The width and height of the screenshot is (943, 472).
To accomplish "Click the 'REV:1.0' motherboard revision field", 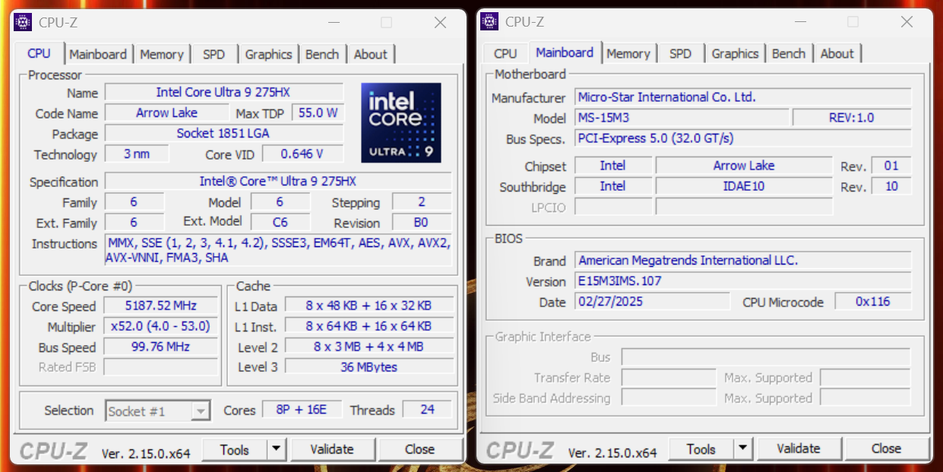I will tap(852, 118).
